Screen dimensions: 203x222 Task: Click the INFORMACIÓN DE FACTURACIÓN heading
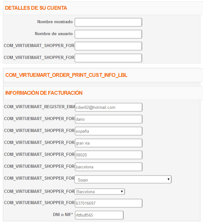(x=44, y=93)
